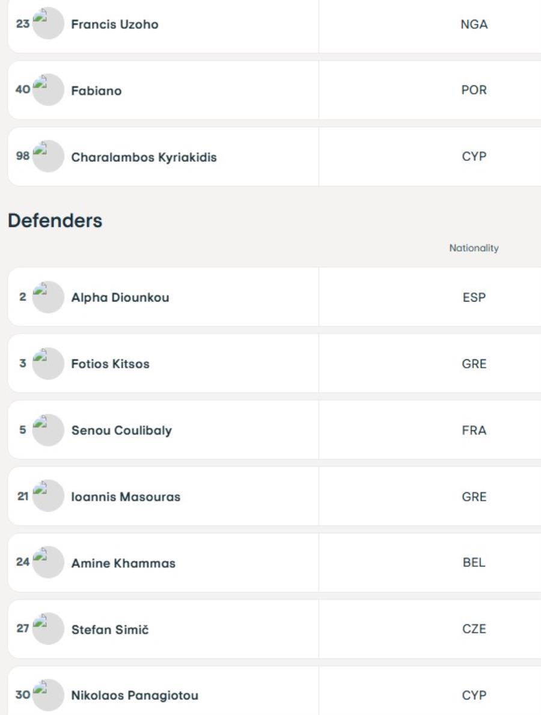Click Fotios Kitsos's player photo
The image size is (541, 715).
(48, 364)
